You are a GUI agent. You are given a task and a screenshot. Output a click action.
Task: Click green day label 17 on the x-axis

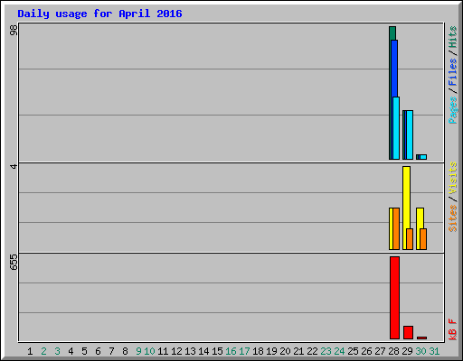pos(244,351)
